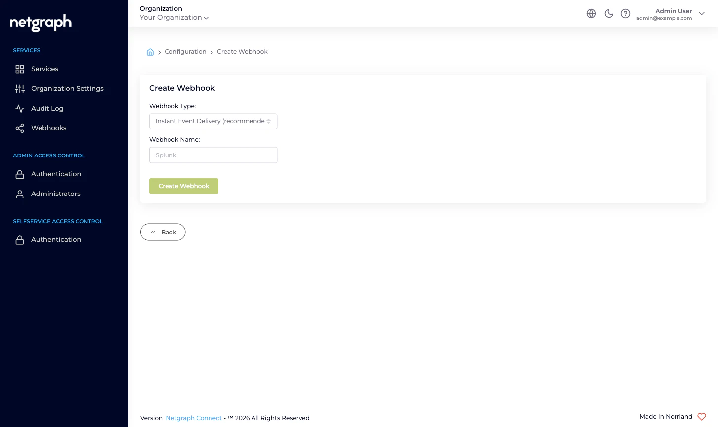This screenshot has width=718, height=427.
Task: Focus the Webhook Name input field
Action: [213, 155]
